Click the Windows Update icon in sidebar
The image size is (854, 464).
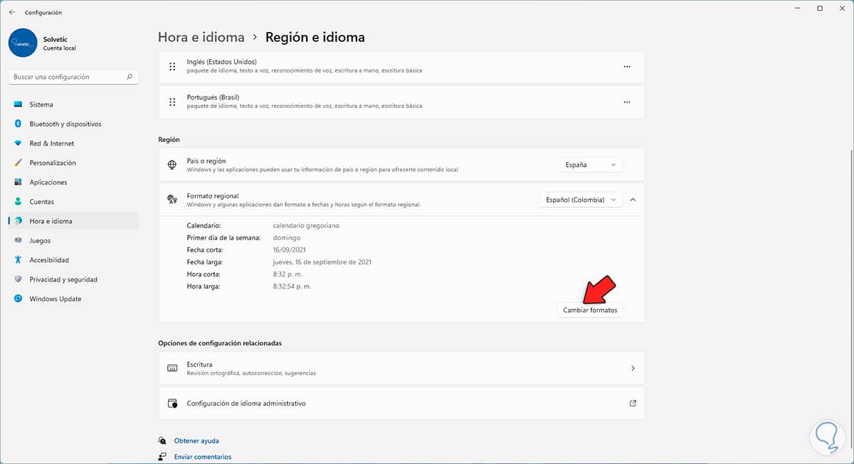click(19, 299)
